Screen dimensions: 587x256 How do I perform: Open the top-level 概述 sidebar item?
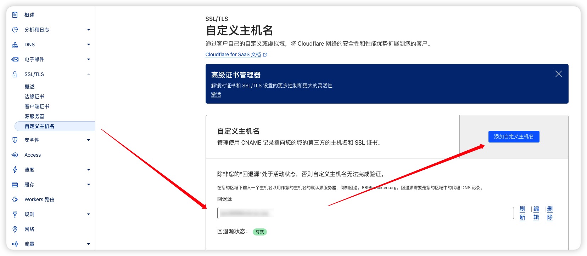(x=29, y=15)
